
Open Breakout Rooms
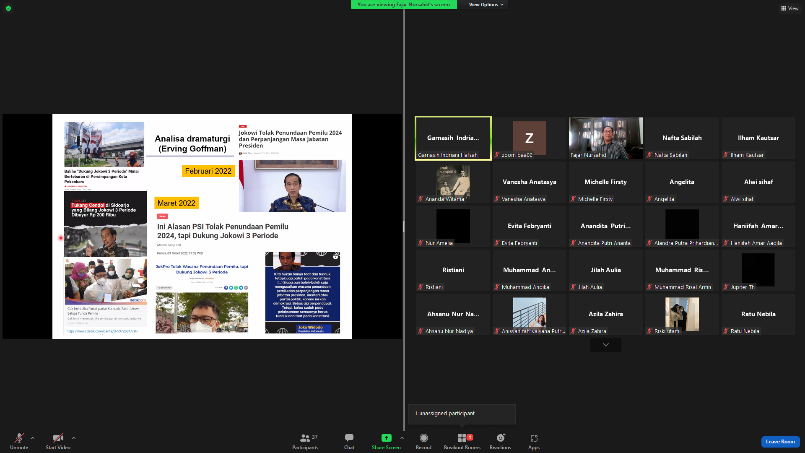click(462, 441)
